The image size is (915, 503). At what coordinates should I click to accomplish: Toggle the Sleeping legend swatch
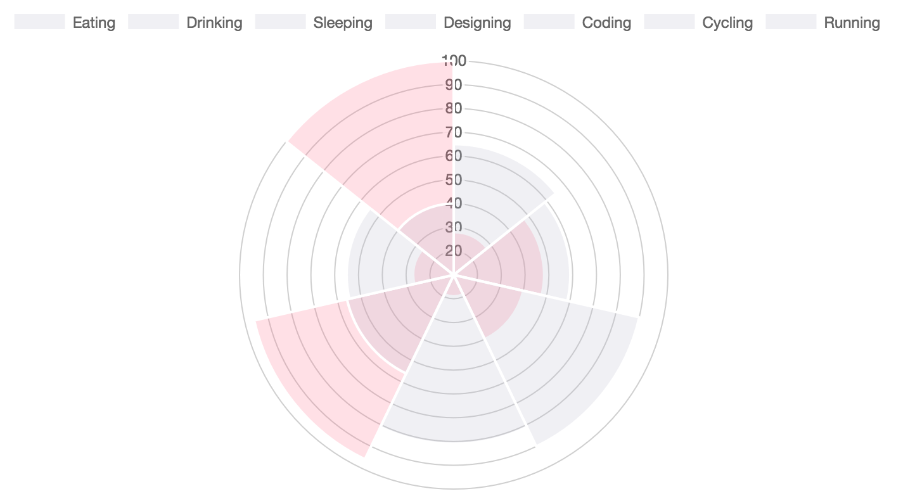(280, 22)
